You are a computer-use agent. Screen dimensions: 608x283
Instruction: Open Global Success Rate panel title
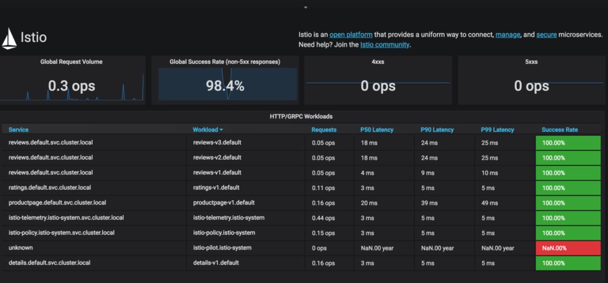pos(225,61)
